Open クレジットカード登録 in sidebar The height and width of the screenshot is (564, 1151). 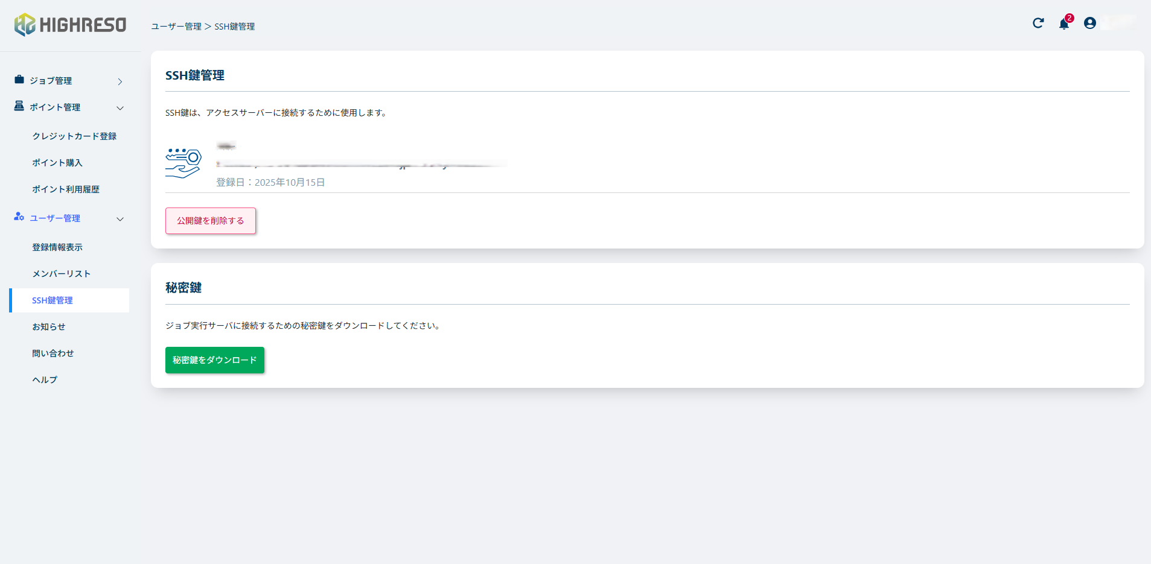pos(74,136)
